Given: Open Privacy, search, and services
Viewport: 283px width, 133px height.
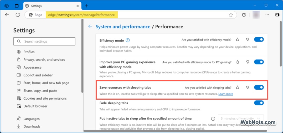Looking at the screenshot, I should click(x=44, y=60).
